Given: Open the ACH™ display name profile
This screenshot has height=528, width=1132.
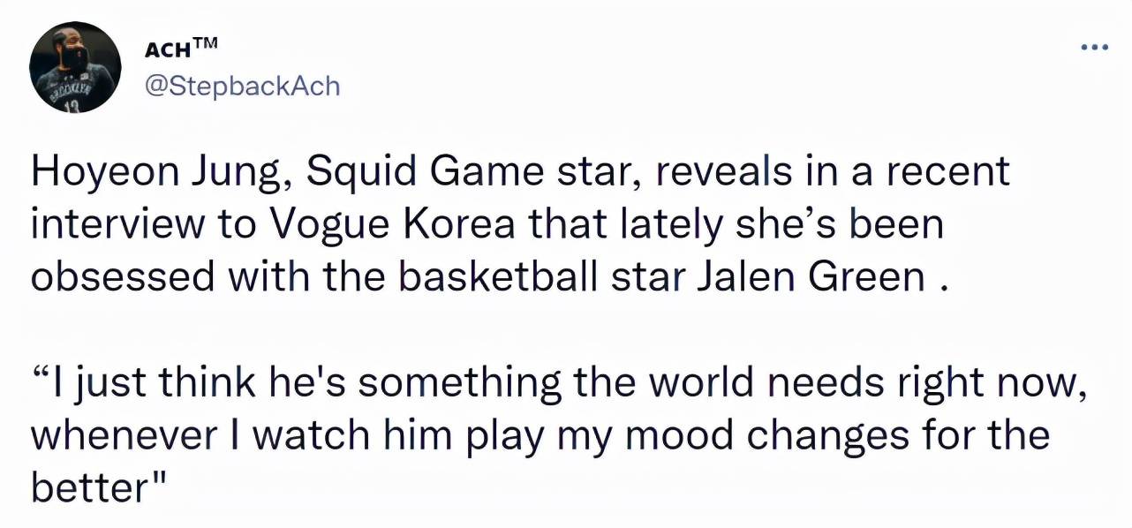Looking at the screenshot, I should point(175,51).
